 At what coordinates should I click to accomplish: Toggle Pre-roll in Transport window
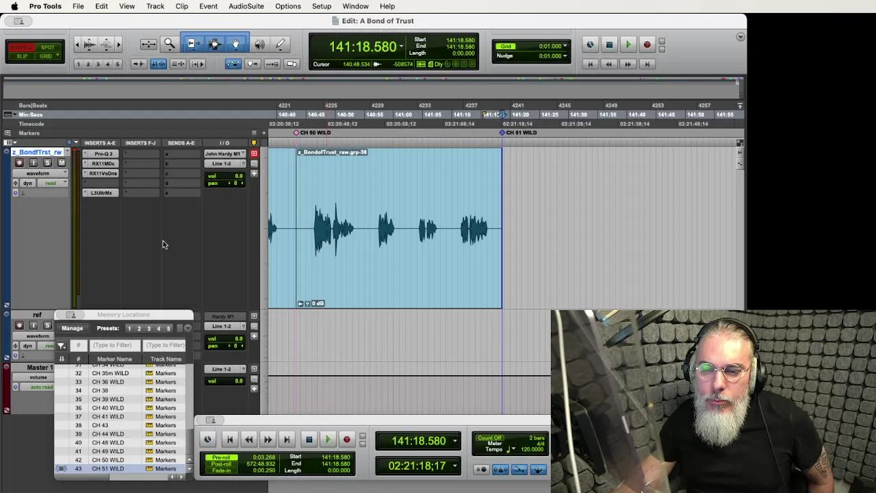(x=221, y=457)
